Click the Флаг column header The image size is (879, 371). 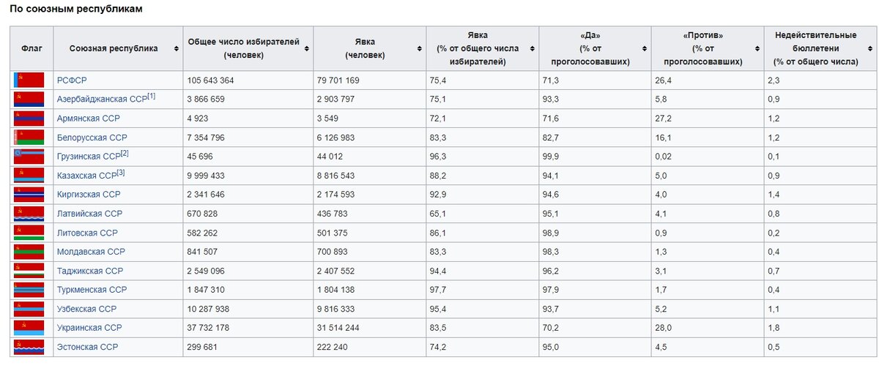[31, 49]
